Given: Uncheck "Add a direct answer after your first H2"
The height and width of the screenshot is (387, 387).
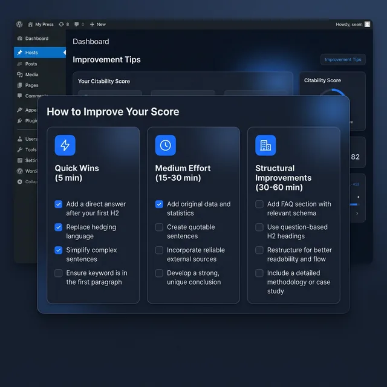Looking at the screenshot, I should (59, 204).
